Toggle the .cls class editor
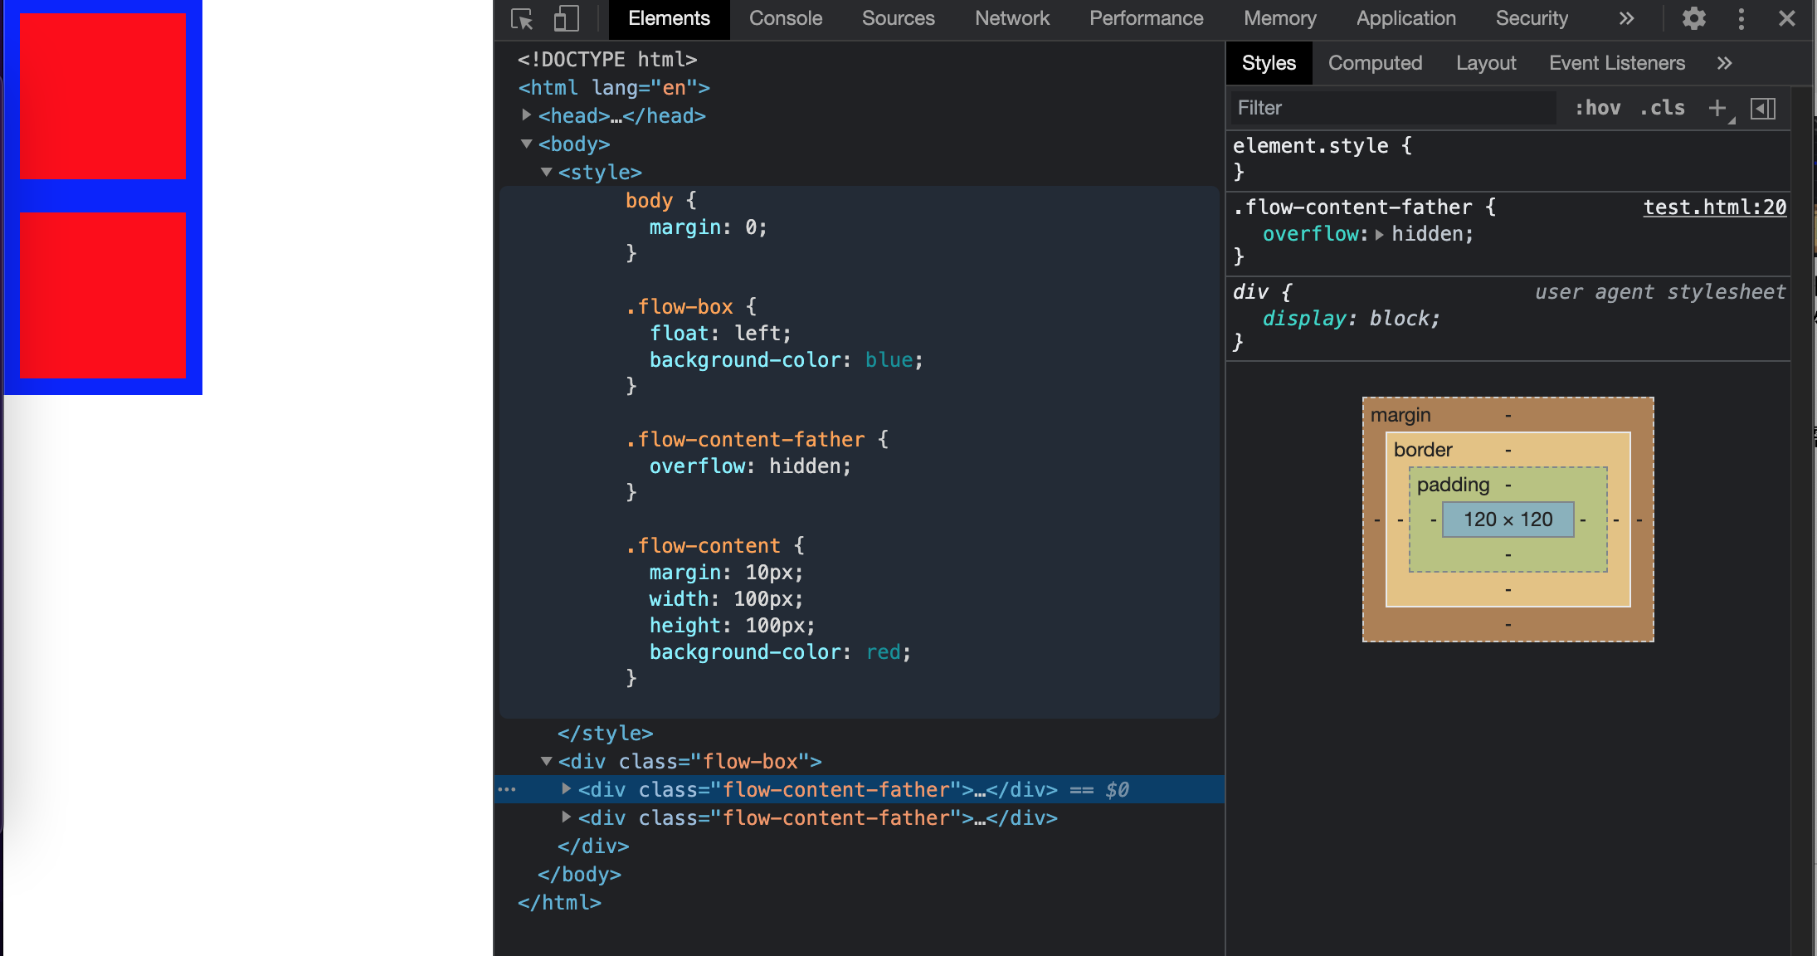The width and height of the screenshot is (1817, 956). 1662,108
